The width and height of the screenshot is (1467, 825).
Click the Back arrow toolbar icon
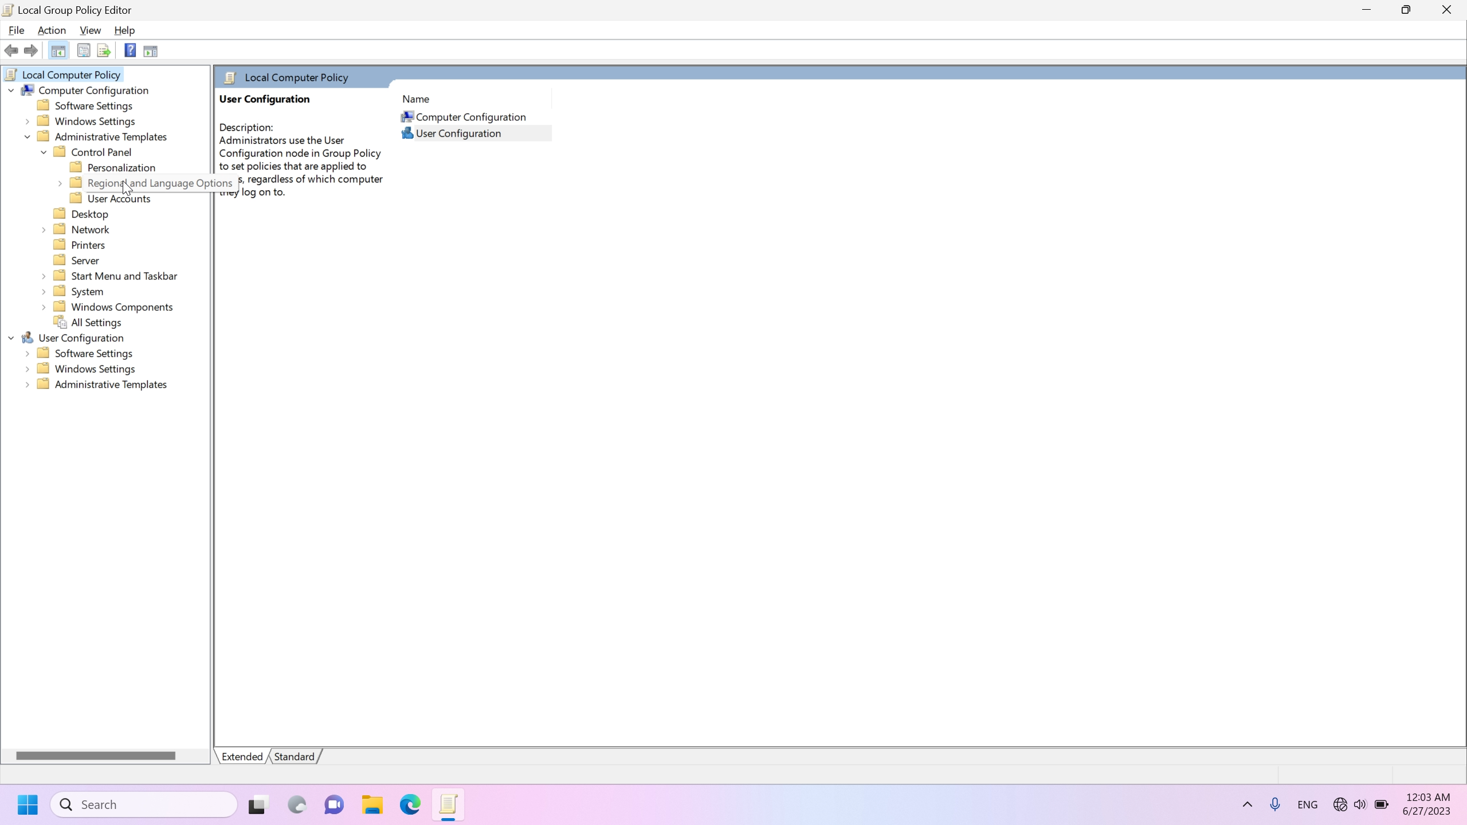click(11, 51)
